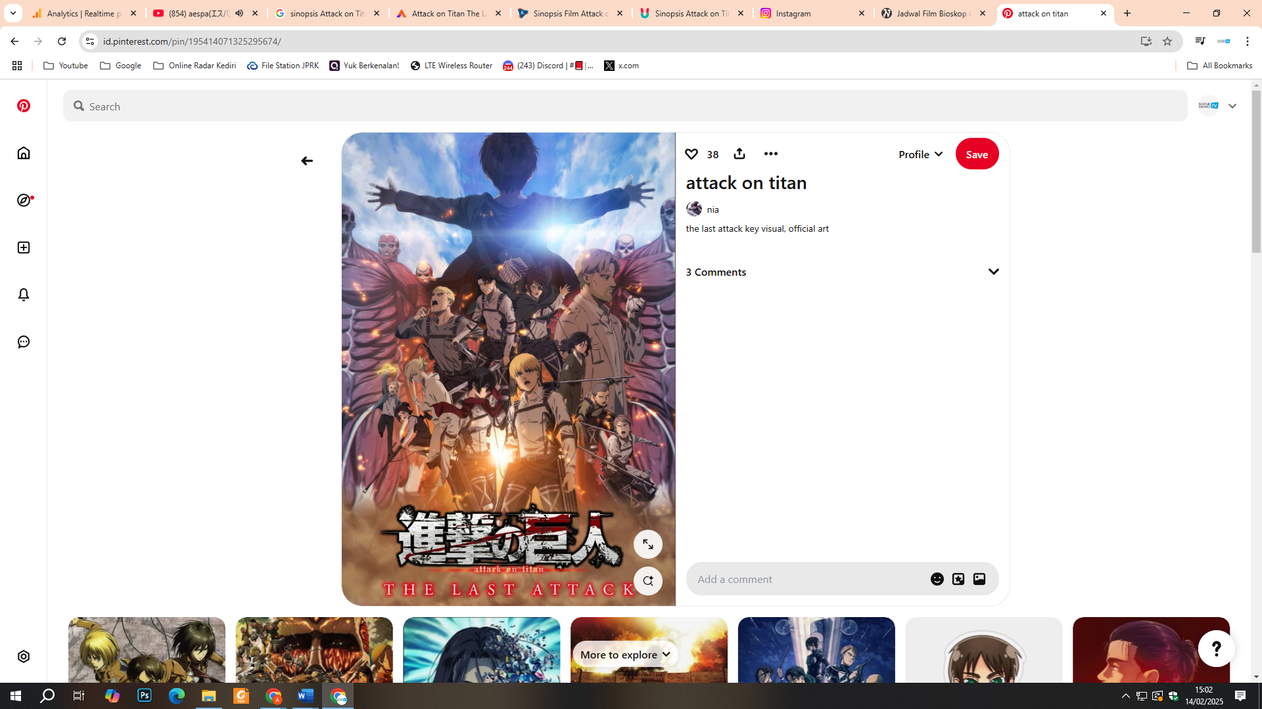Viewport: 1262px width, 709px height.
Task: Mute the YouTube aespa tab audio
Action: coord(239,13)
